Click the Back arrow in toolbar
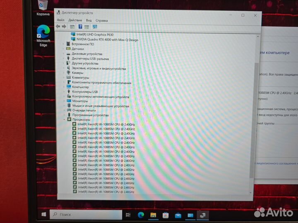This screenshot has height=223, width=298. [58, 26]
